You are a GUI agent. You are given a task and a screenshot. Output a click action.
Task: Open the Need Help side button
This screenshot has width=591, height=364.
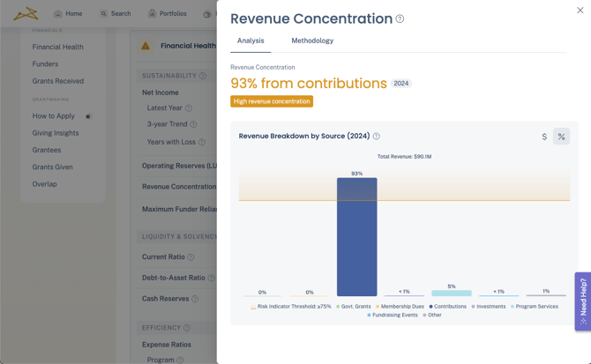coord(582,301)
